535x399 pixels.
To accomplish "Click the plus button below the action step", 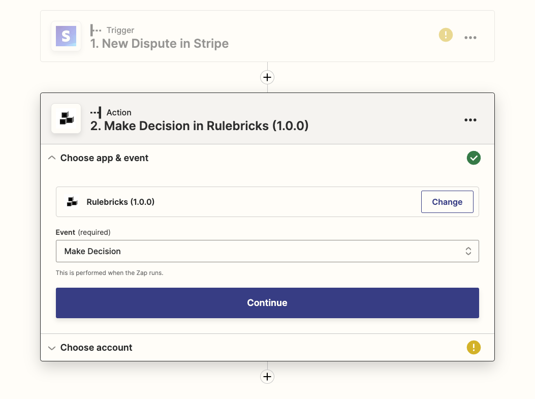I will pos(267,376).
